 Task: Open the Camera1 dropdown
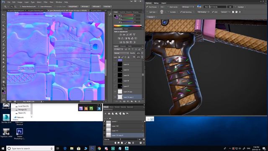(x=225, y=12)
